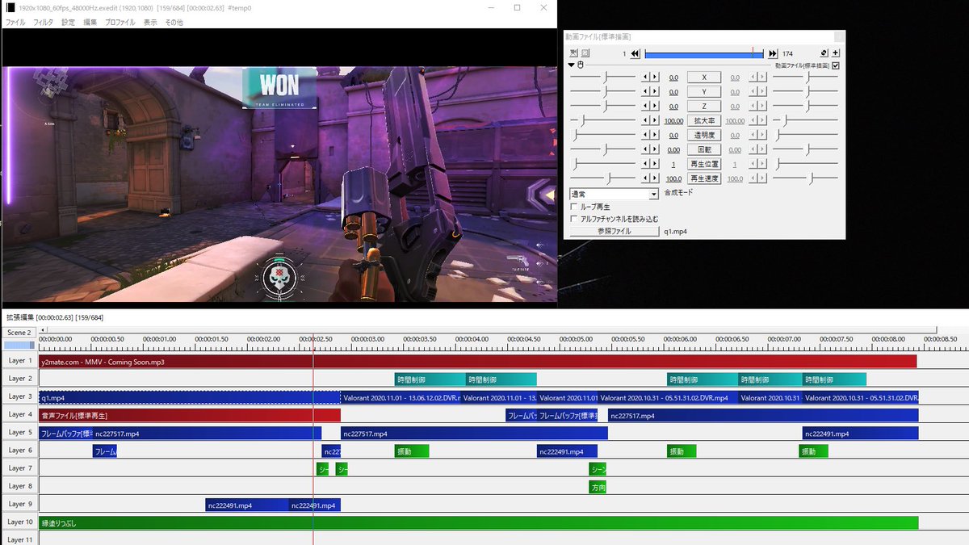Click the rotate icon beside the plus button
This screenshot has width=969, height=545.
[x=823, y=53]
